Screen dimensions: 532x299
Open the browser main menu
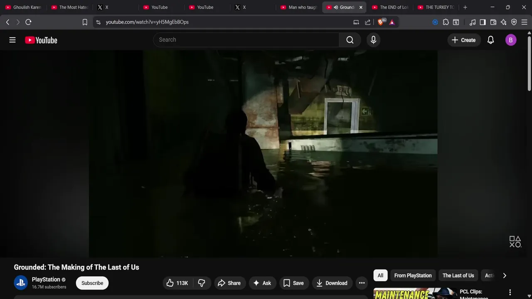pos(524,22)
